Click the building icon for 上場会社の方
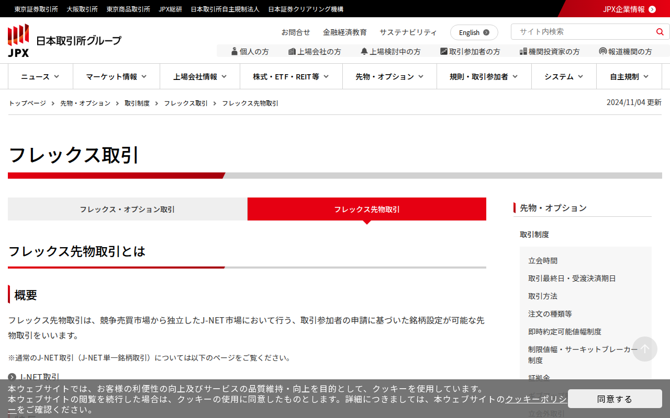 [x=292, y=51]
